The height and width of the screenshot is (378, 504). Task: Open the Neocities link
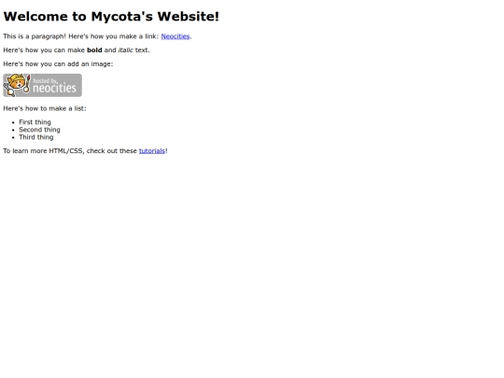pos(175,36)
